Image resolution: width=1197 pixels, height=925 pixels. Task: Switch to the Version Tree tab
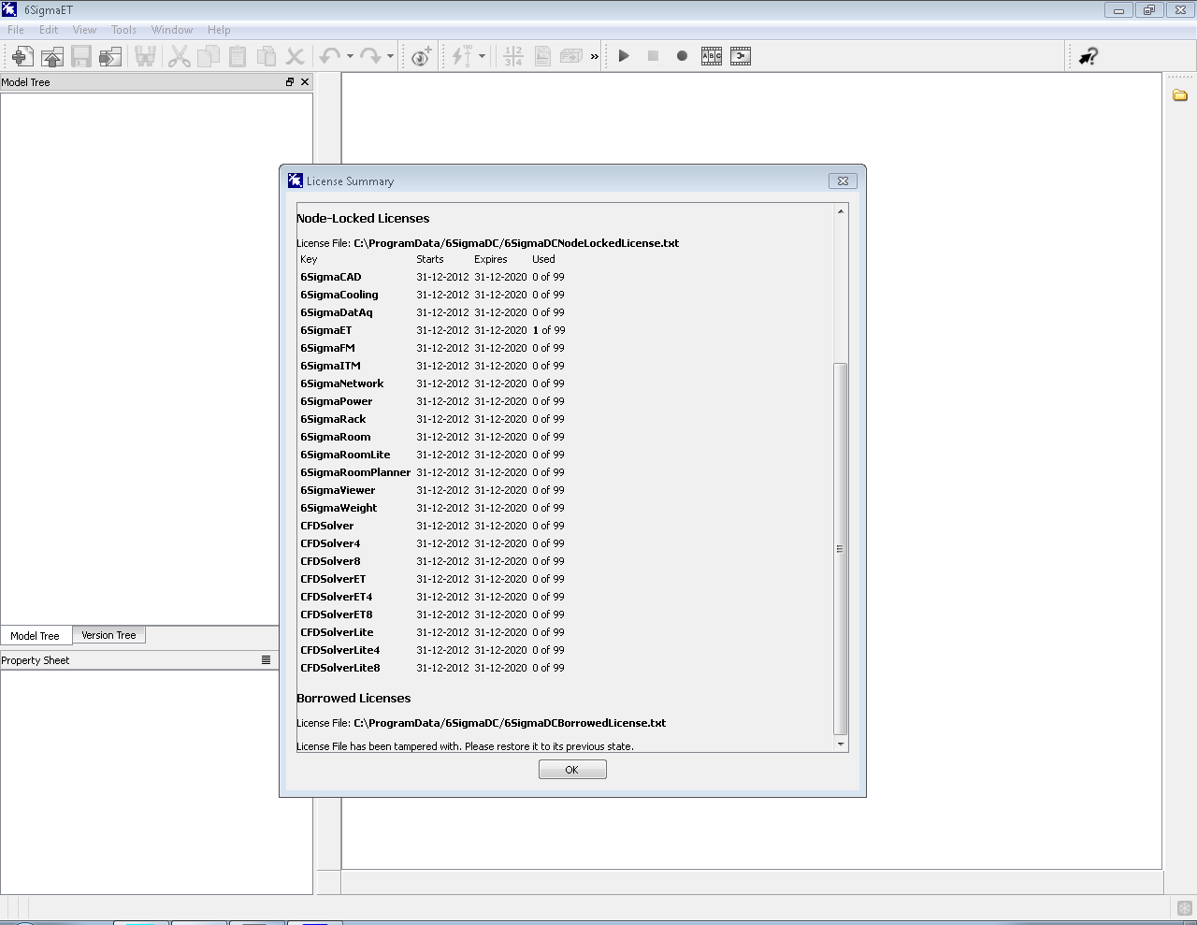[108, 635]
